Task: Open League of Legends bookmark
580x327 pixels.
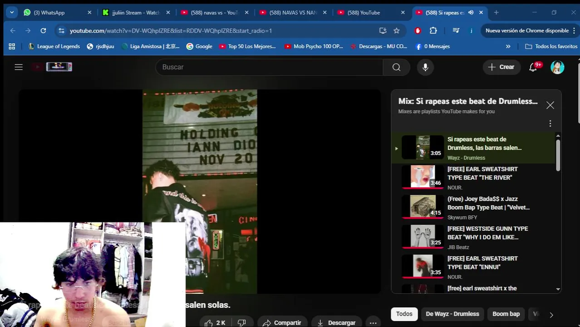Action: point(54,46)
